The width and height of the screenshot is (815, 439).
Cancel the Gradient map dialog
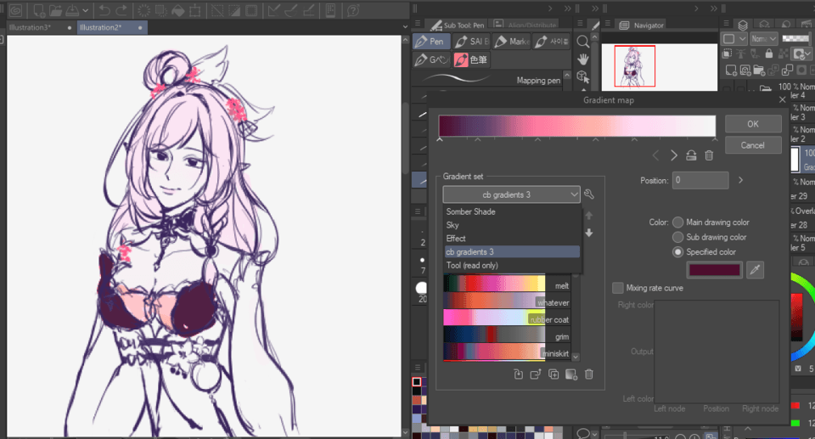[x=753, y=145]
